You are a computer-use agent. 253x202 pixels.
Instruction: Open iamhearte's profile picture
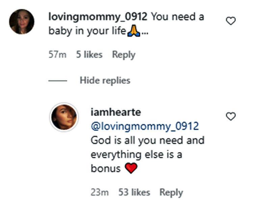point(64,117)
